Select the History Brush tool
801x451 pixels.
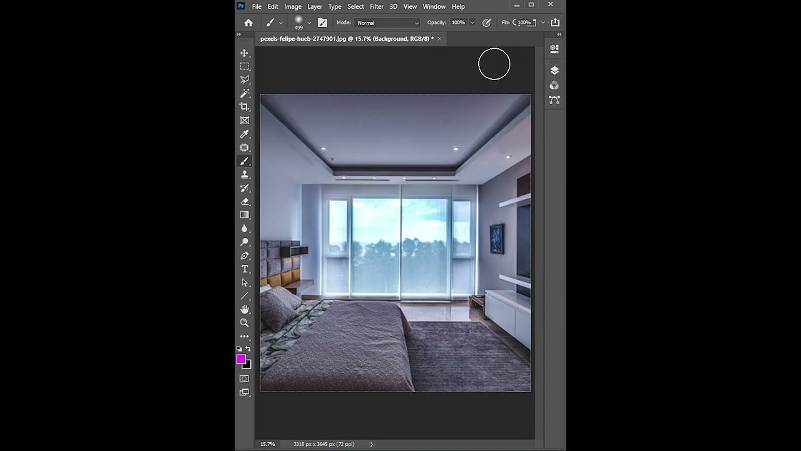(x=245, y=188)
